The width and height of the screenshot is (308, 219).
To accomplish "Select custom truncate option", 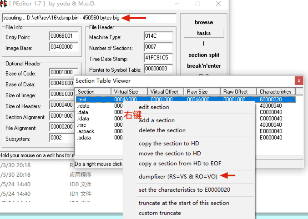I will (x=160, y=213).
